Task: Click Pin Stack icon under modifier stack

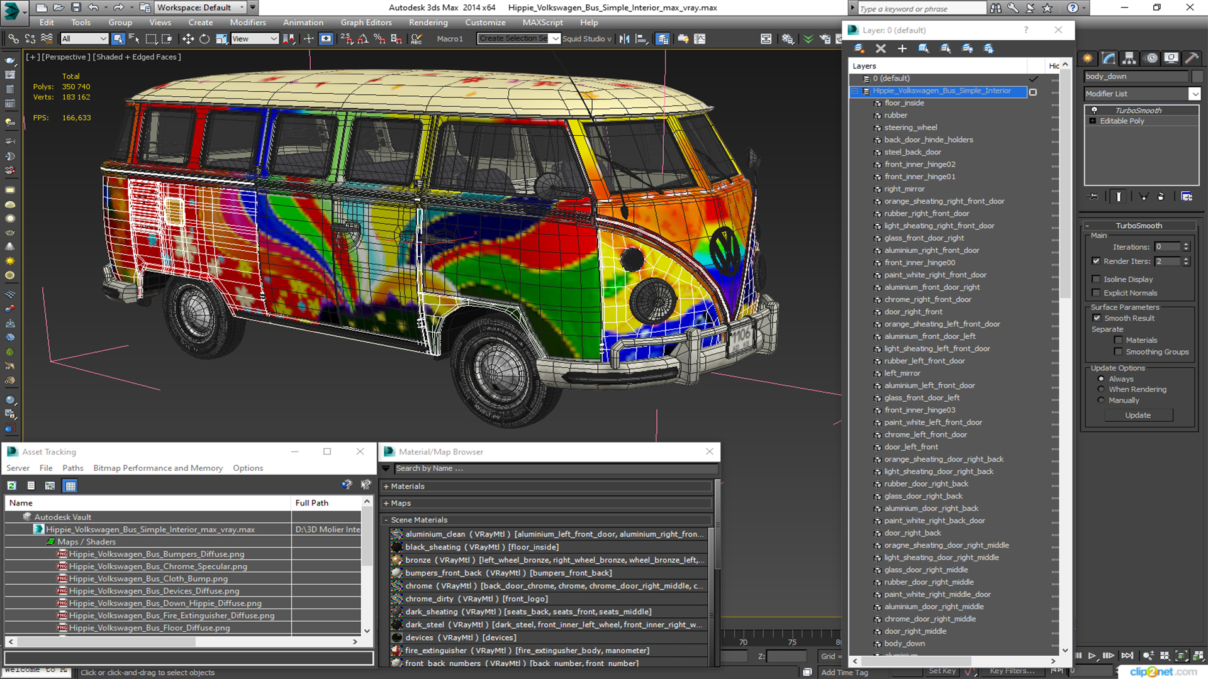Action: [x=1093, y=197]
